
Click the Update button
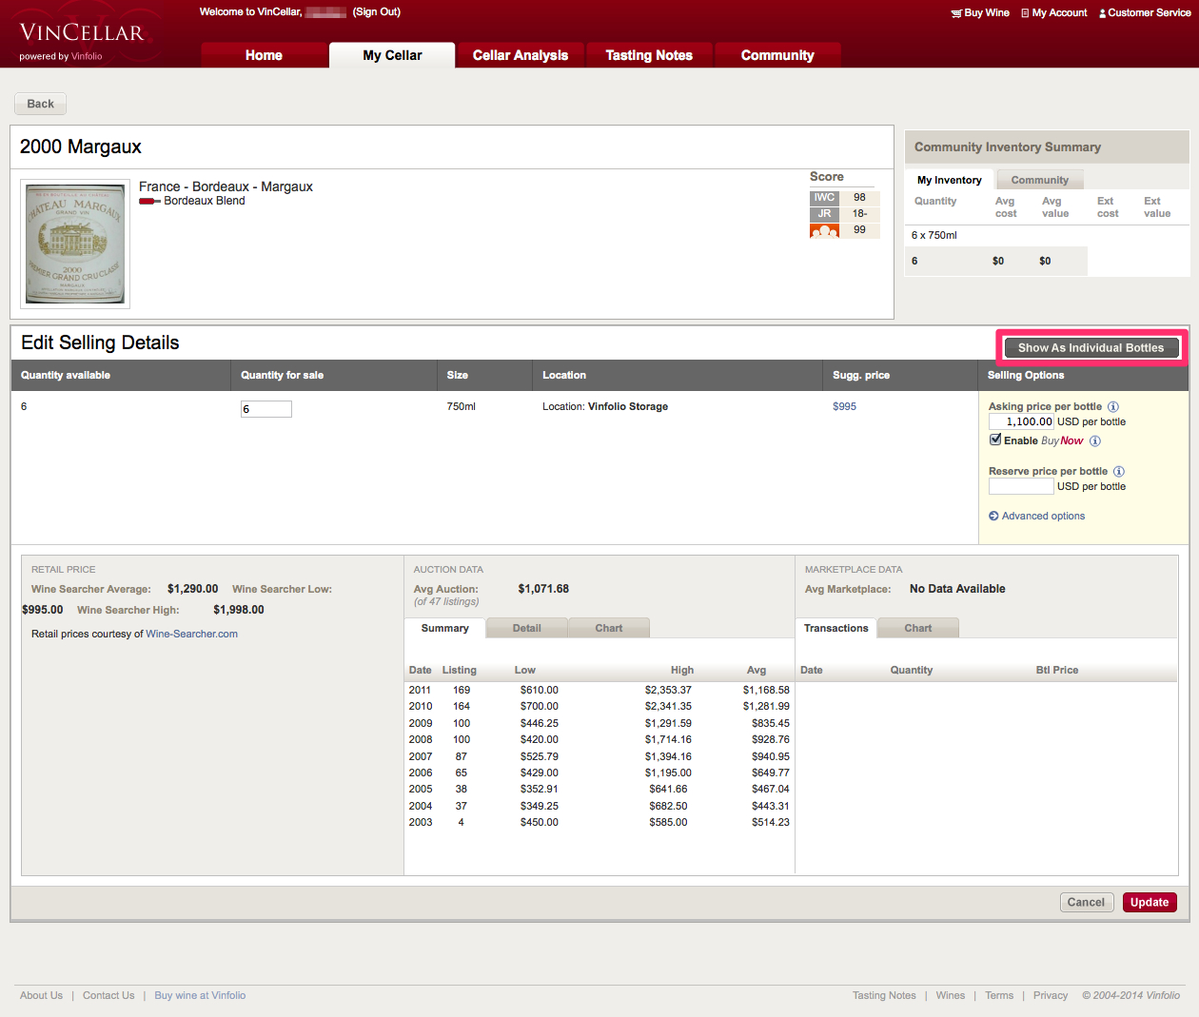pyautogui.click(x=1150, y=903)
